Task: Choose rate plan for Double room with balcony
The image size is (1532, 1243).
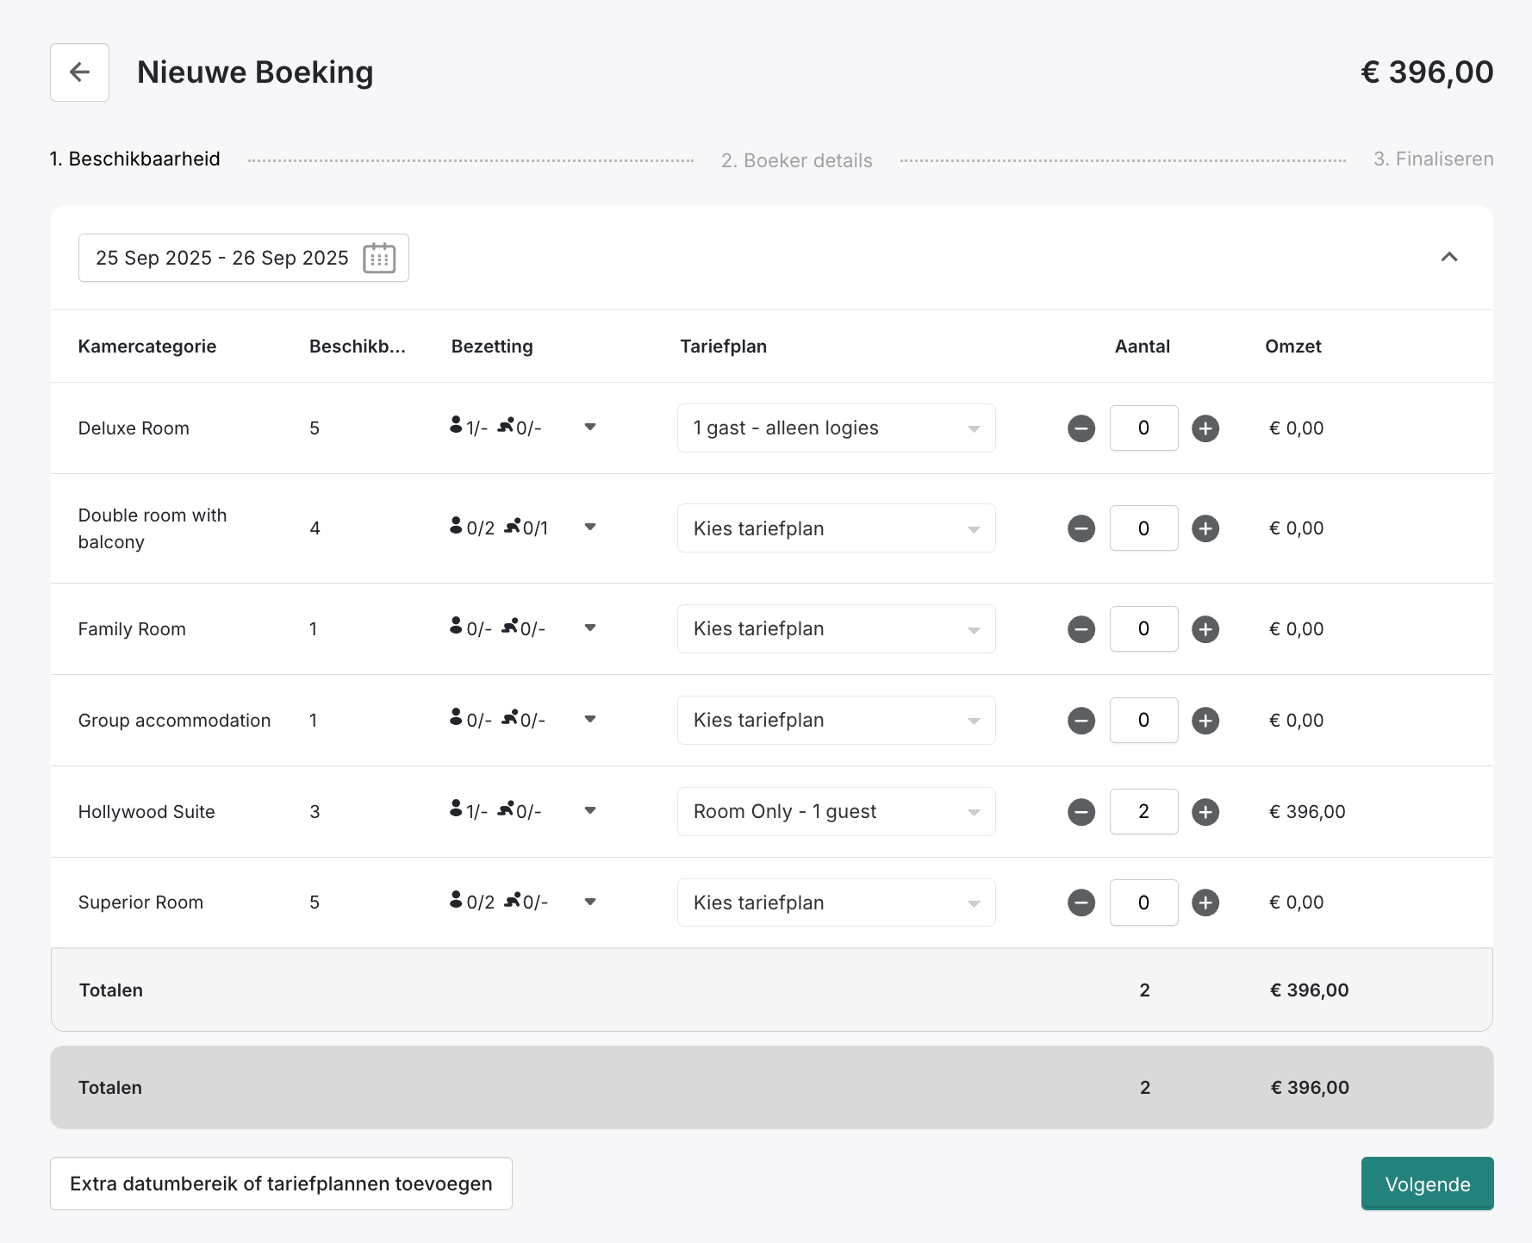Action: [837, 528]
